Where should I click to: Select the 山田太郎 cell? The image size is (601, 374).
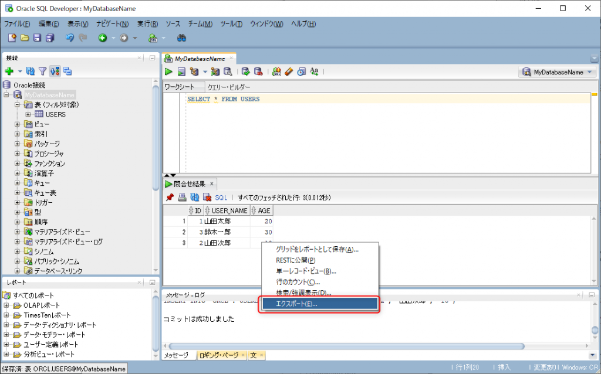click(227, 221)
